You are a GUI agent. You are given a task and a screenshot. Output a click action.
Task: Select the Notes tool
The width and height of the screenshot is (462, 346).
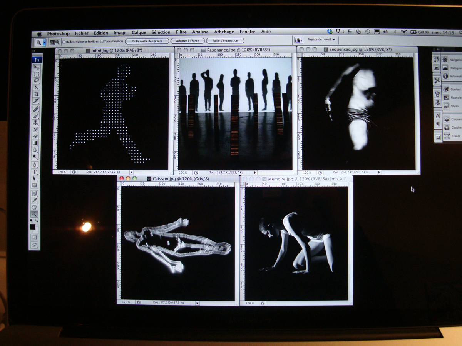[35, 193]
